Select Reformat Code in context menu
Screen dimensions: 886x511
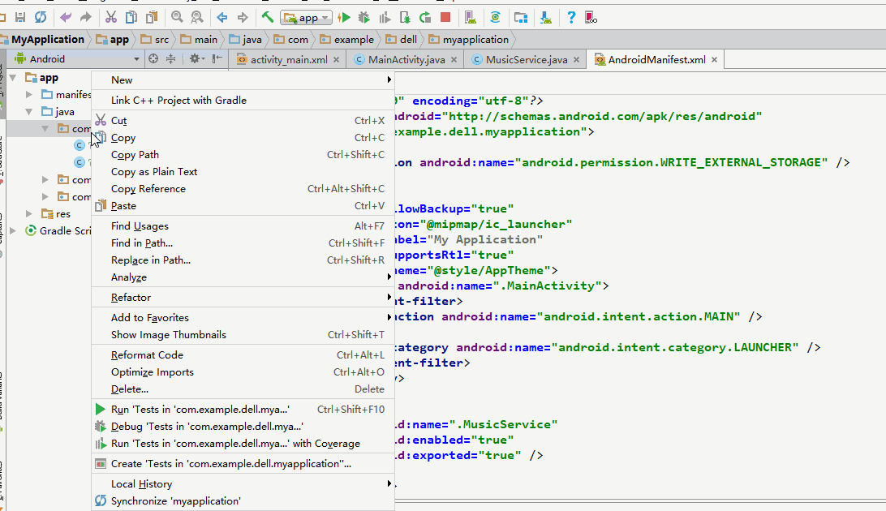(x=147, y=355)
